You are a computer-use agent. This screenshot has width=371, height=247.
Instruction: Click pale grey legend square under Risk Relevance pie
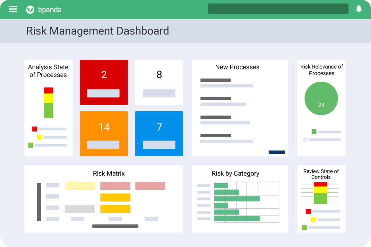pos(305,140)
